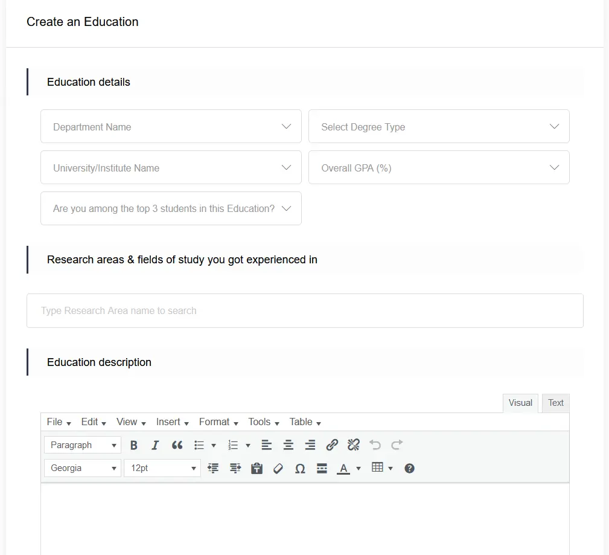Remove link with unlink icon

pyautogui.click(x=354, y=445)
